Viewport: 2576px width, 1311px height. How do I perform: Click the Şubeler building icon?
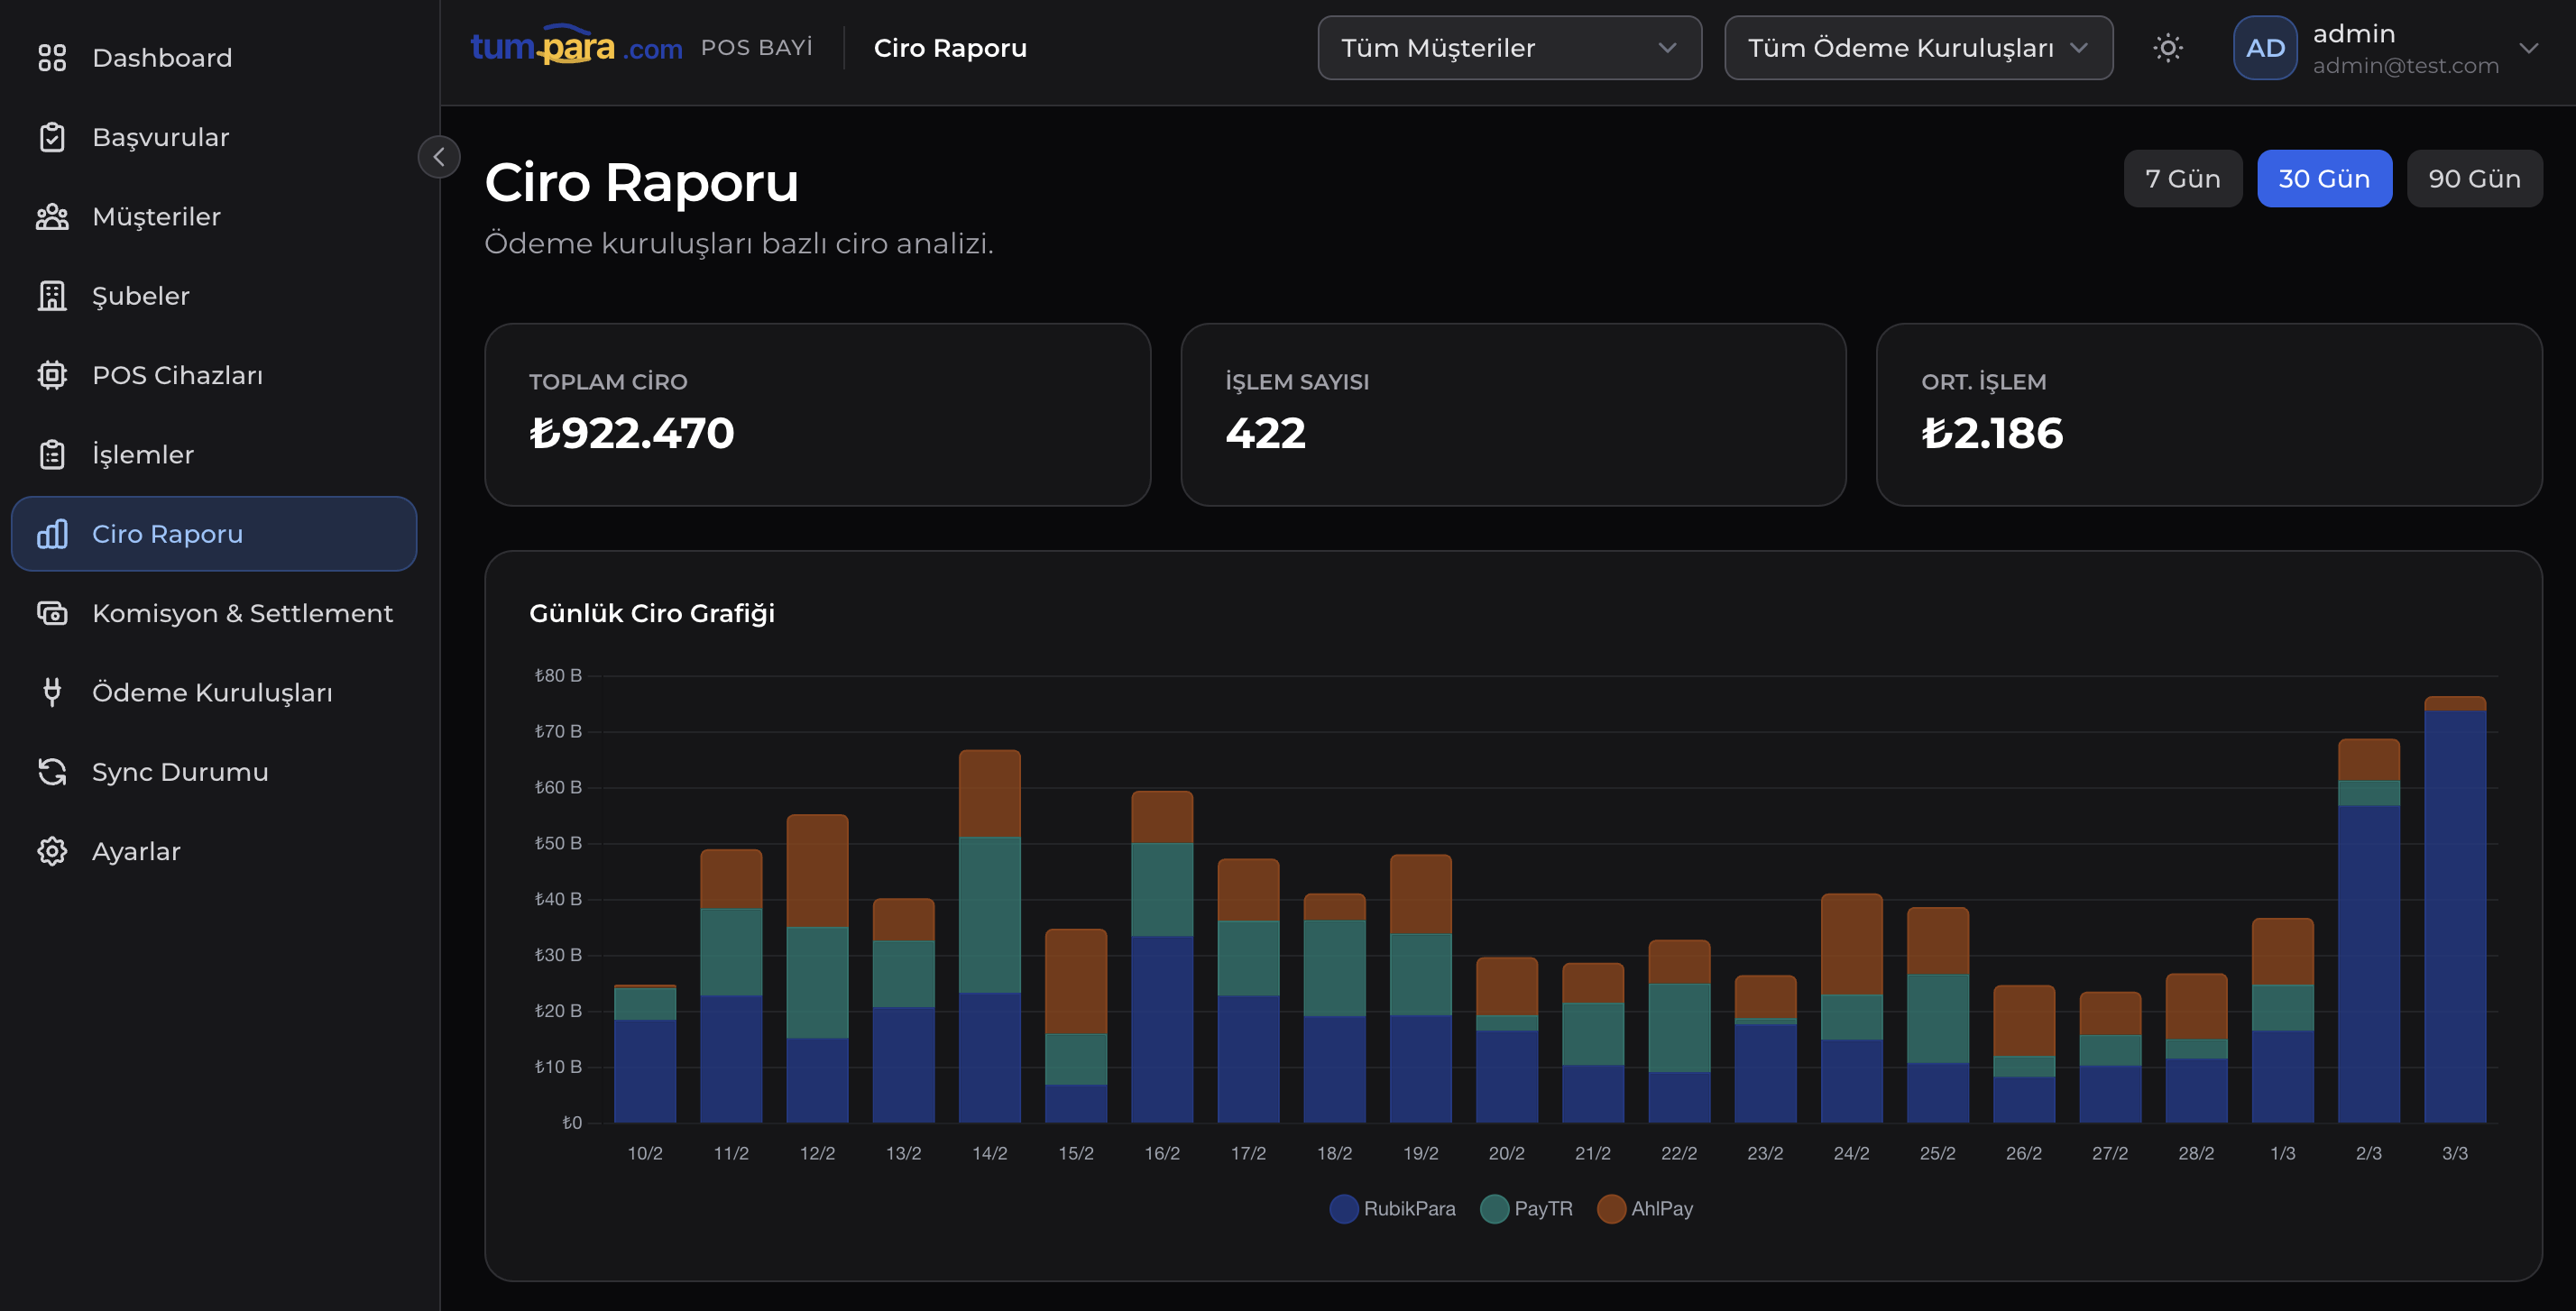[x=52, y=296]
